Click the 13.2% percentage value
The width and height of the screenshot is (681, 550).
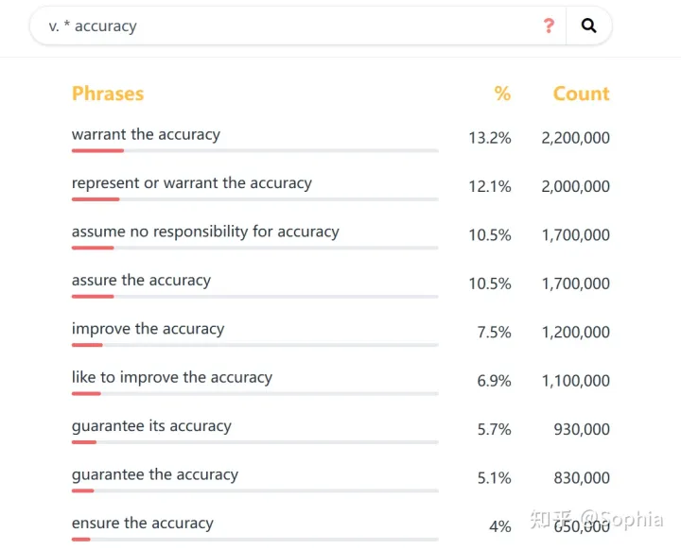(489, 138)
